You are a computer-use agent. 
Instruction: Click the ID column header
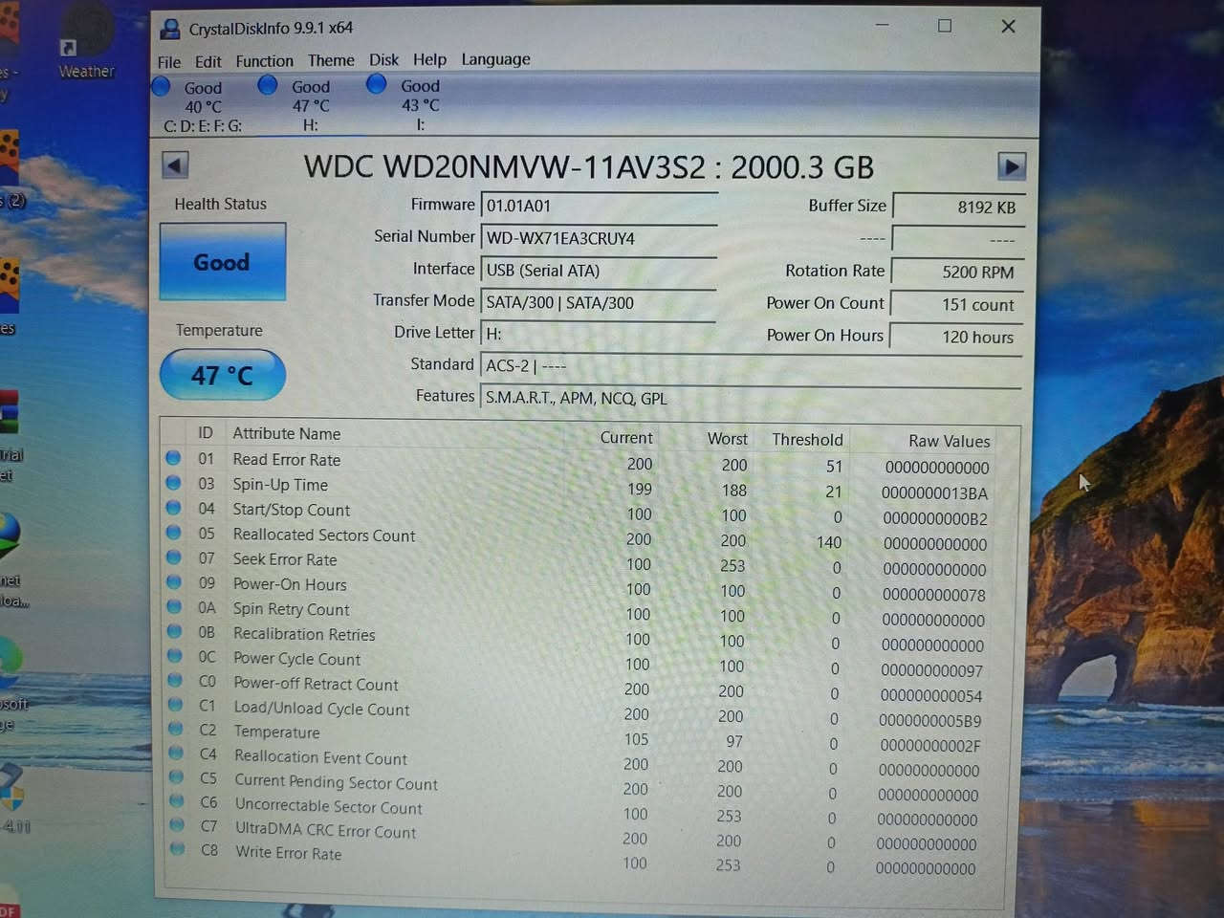[x=206, y=433]
